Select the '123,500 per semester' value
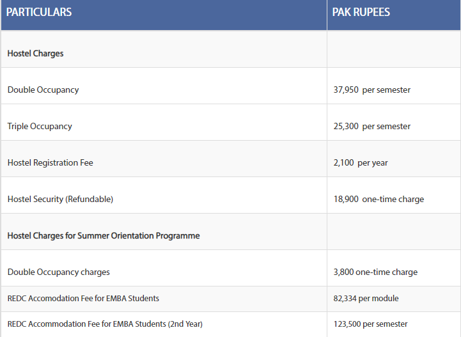 click(x=370, y=324)
